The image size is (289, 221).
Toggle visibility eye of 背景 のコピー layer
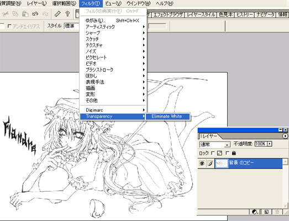(202, 164)
